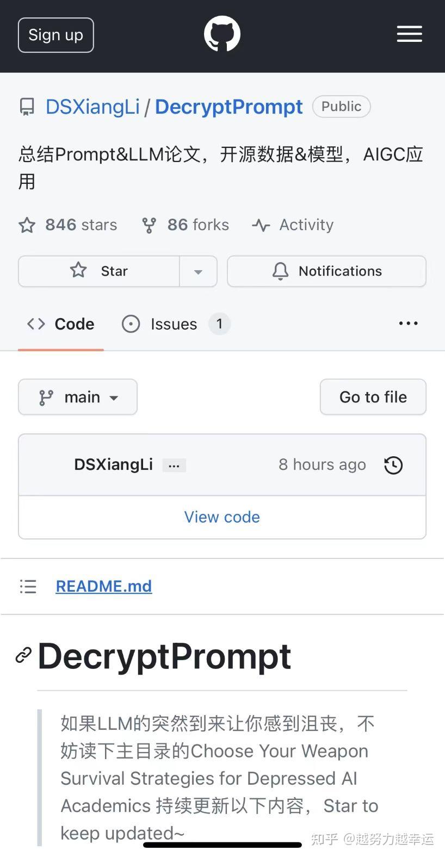Expand the commit message ellipsis
The image size is (445, 857).
pyautogui.click(x=174, y=465)
